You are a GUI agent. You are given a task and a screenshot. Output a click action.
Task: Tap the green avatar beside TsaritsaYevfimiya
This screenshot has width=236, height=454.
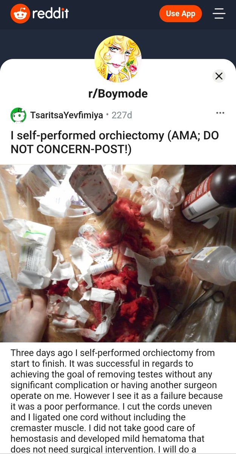[18, 115]
